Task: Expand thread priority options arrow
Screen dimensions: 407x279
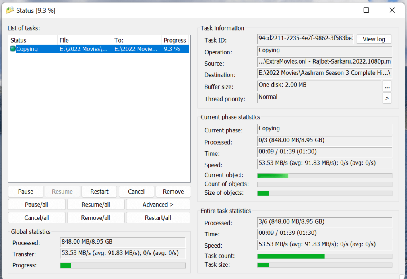Action: click(387, 98)
